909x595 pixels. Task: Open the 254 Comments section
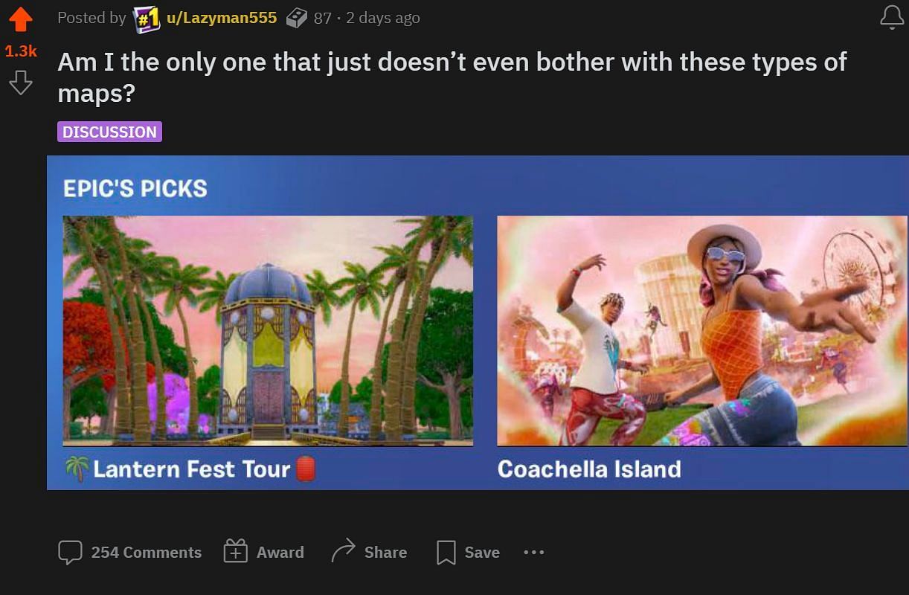pos(130,552)
